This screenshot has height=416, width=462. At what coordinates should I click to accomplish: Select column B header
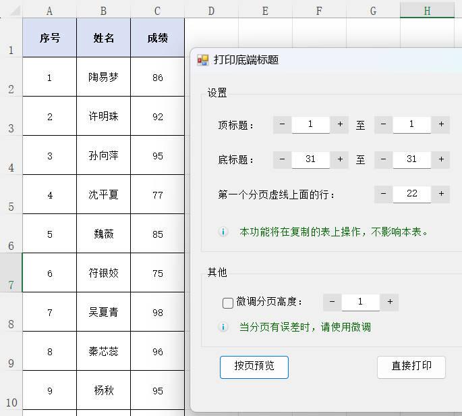tap(103, 11)
